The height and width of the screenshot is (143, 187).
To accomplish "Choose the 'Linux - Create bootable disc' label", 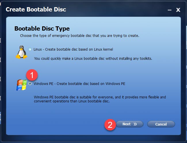I will coord(73,49).
